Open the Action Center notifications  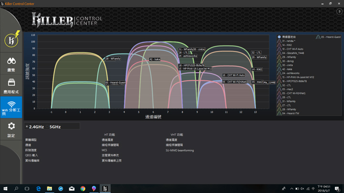tap(337, 188)
